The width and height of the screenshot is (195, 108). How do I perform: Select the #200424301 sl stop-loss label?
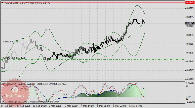tap(10, 41)
